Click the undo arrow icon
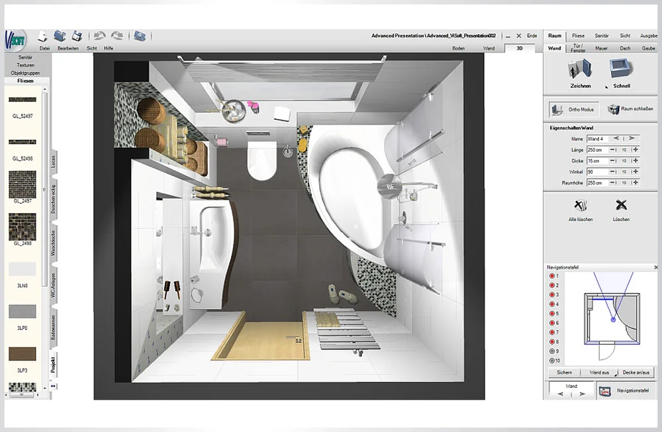The width and height of the screenshot is (662, 432). click(x=99, y=36)
